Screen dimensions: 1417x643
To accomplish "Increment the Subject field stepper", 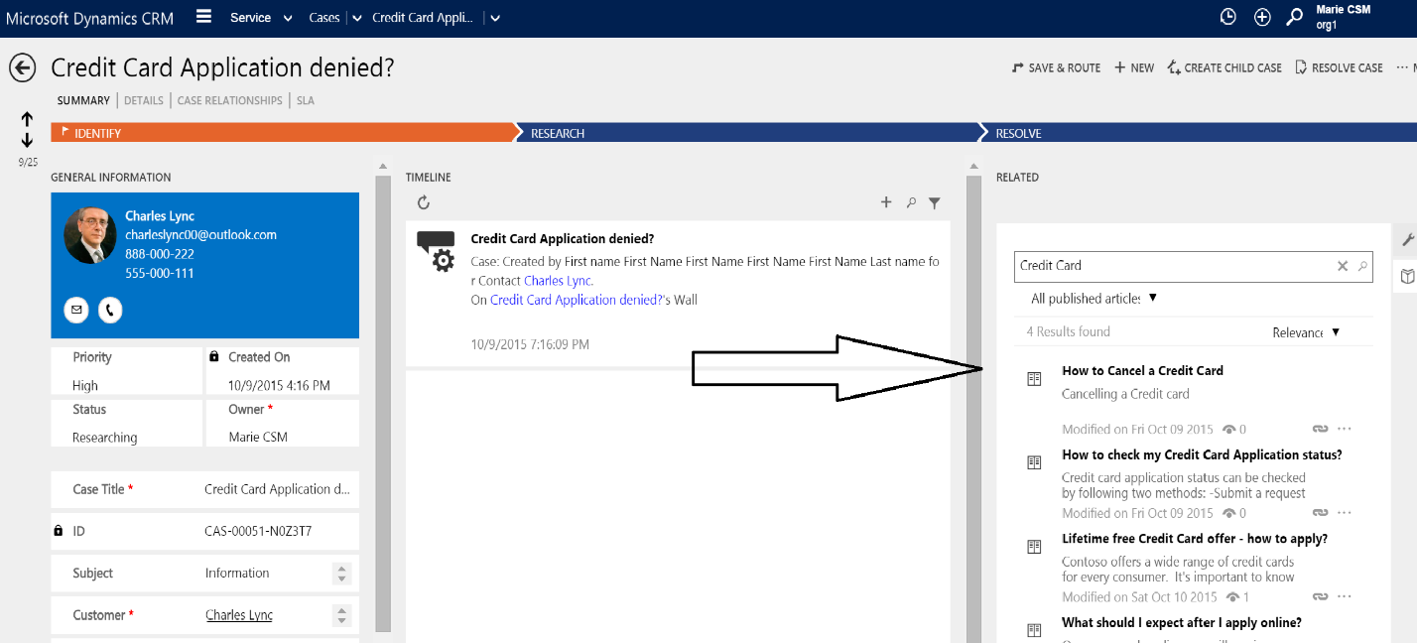I will pos(341,568).
